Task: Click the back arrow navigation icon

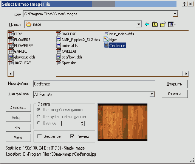Action: pyautogui.click(x=147, y=24)
